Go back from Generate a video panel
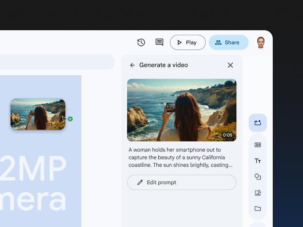Image resolution: width=303 pixels, height=227 pixels. (133, 65)
